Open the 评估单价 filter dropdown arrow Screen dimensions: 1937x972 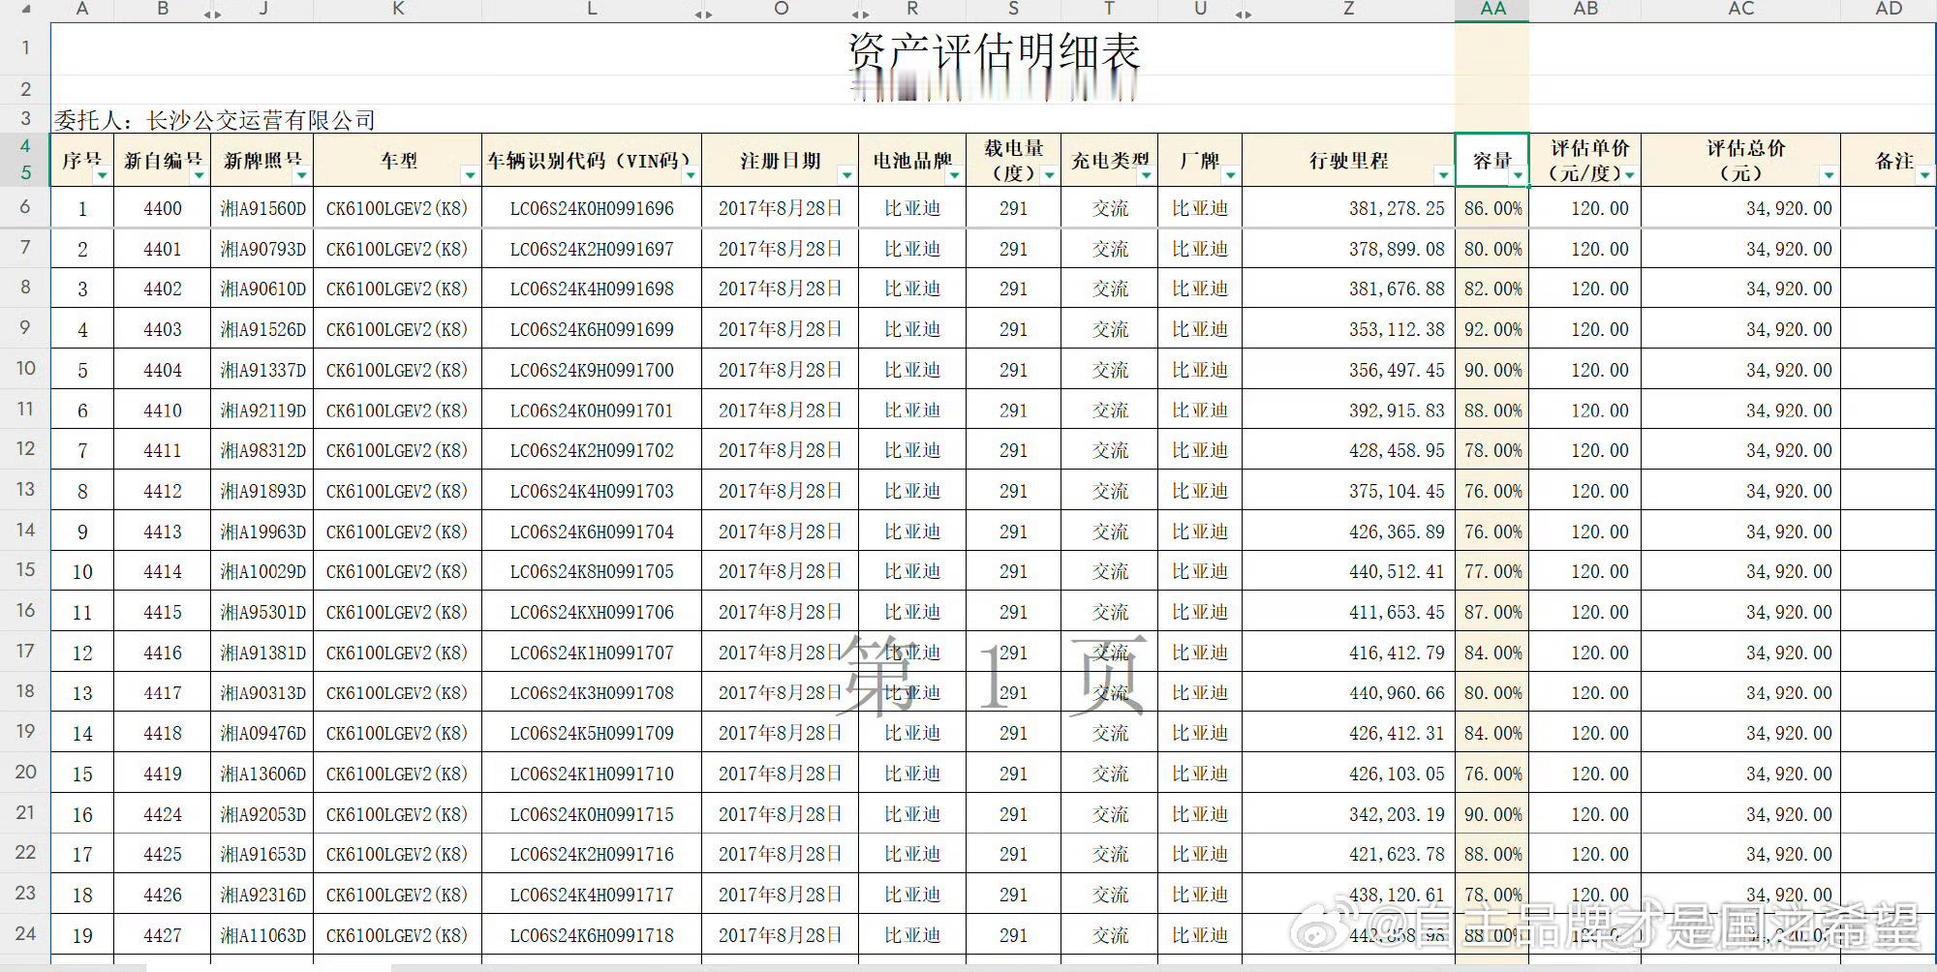(x=1630, y=175)
